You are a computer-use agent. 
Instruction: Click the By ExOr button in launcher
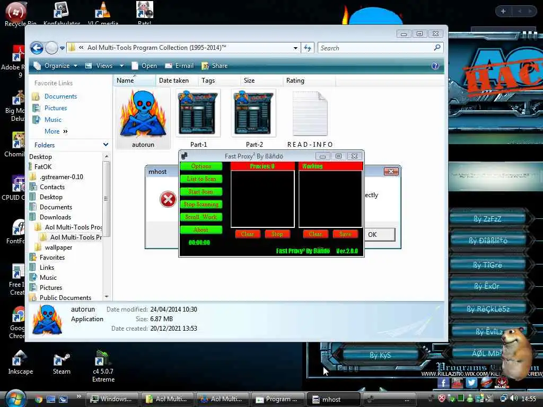coord(488,286)
